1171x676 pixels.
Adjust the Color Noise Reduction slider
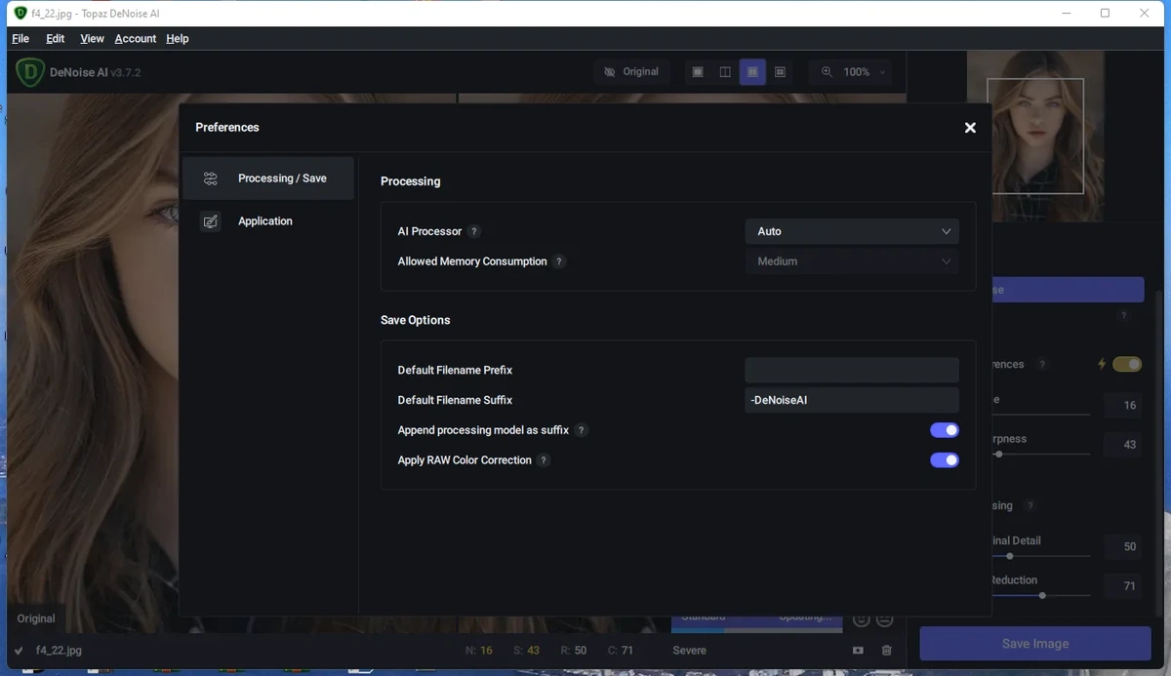[x=1040, y=595]
